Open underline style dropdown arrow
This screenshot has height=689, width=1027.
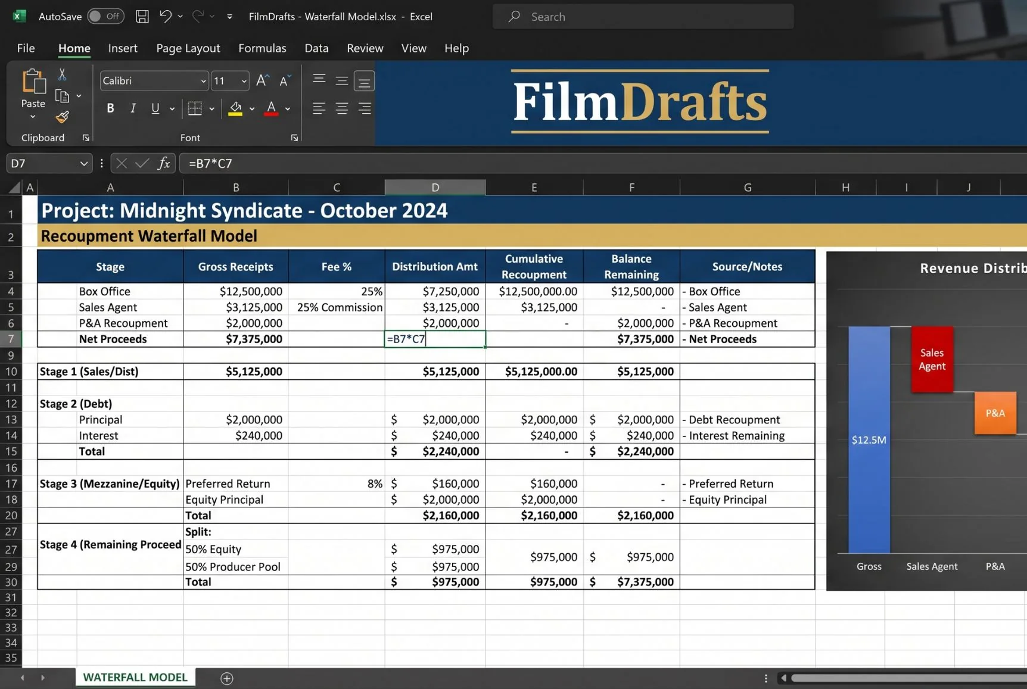[172, 109]
